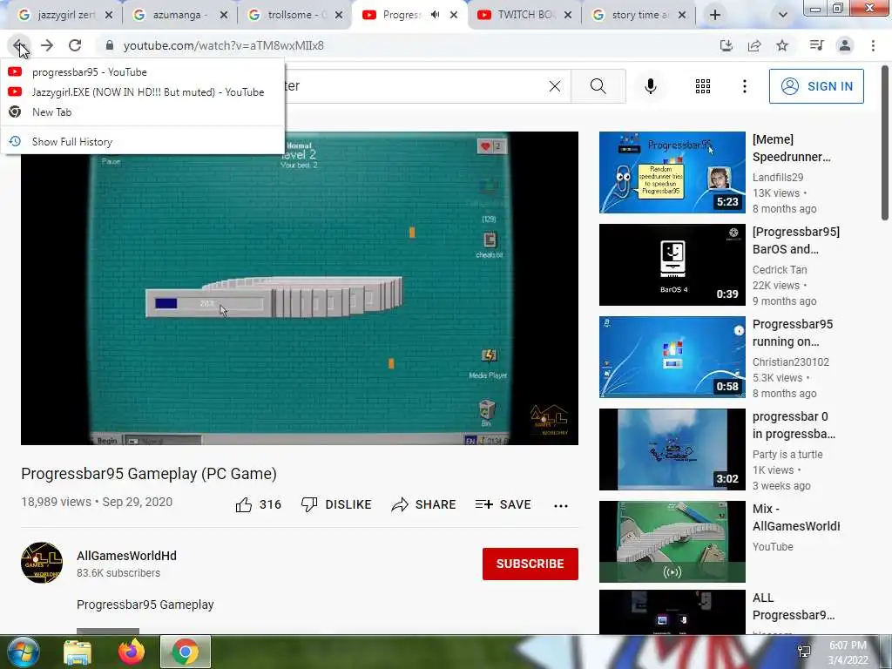Viewport: 892px width, 669px height.
Task: Open the YouTube apps grid icon
Action: click(703, 86)
